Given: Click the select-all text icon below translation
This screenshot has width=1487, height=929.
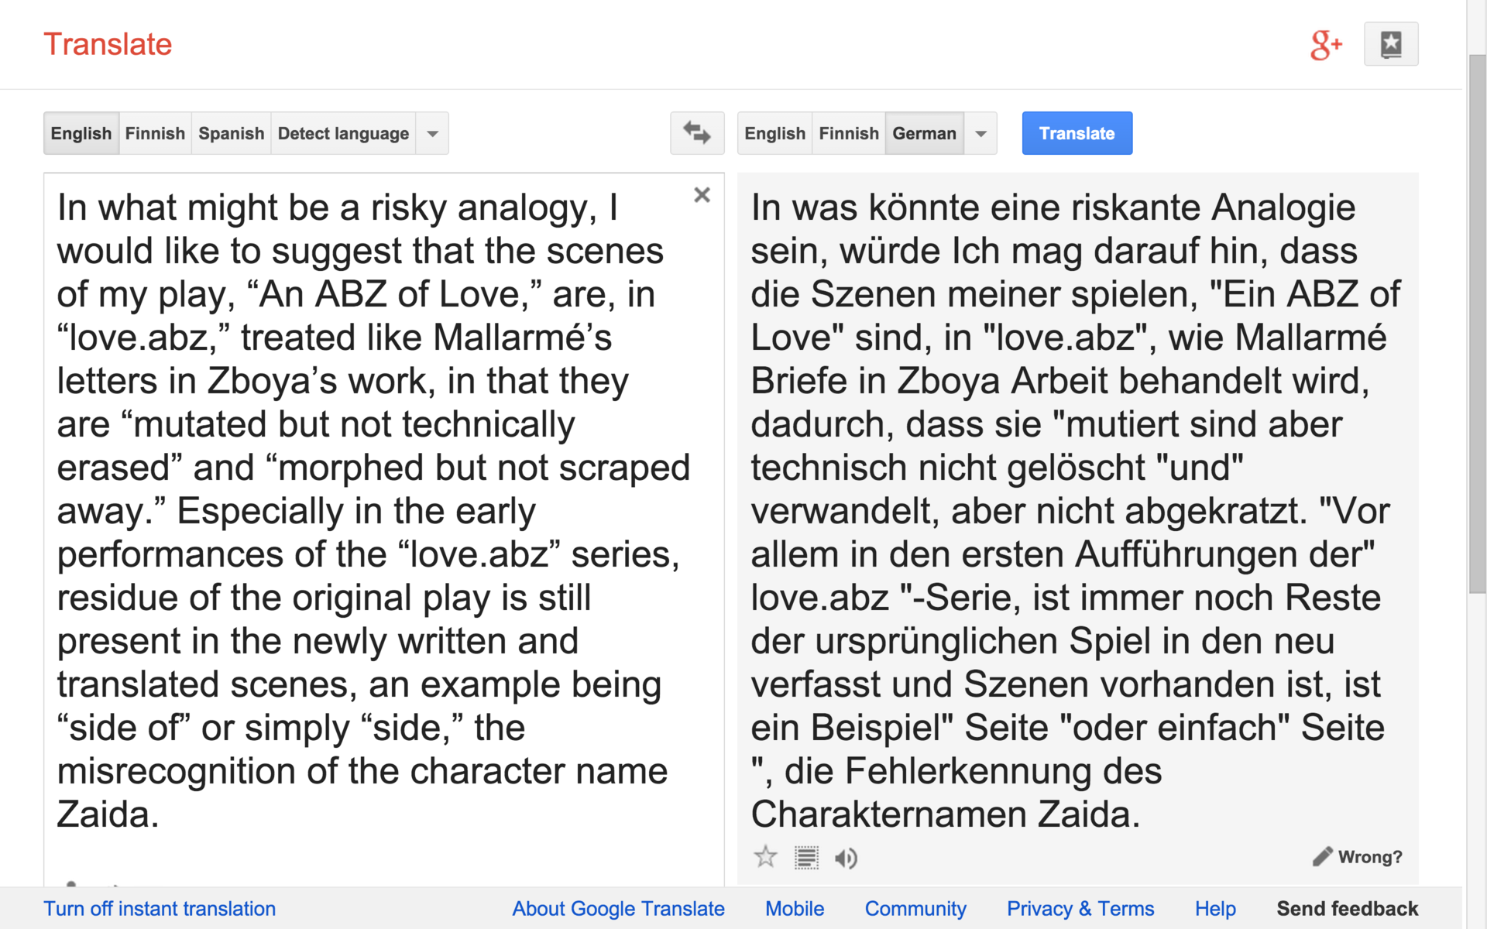Looking at the screenshot, I should pyautogui.click(x=806, y=857).
